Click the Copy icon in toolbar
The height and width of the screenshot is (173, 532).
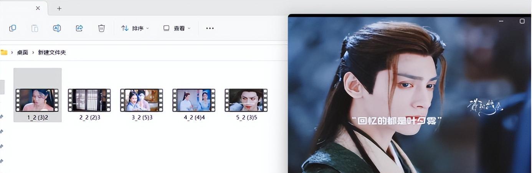pos(12,28)
